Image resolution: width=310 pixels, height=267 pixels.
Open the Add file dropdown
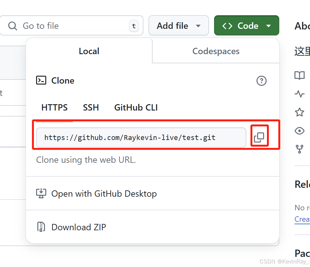pos(179,26)
